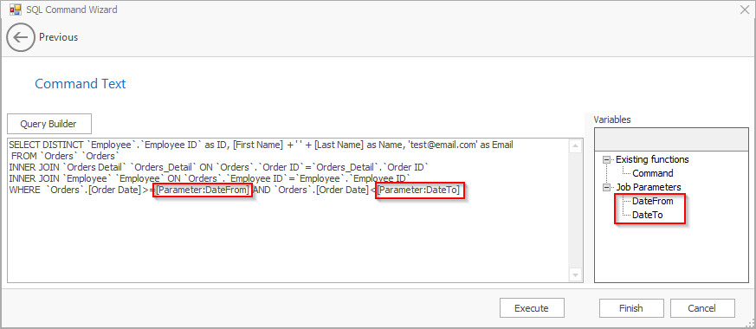The image size is (756, 329).
Task: Place cursor in [Parameter:DateTo] in the query
Action: [x=418, y=190]
